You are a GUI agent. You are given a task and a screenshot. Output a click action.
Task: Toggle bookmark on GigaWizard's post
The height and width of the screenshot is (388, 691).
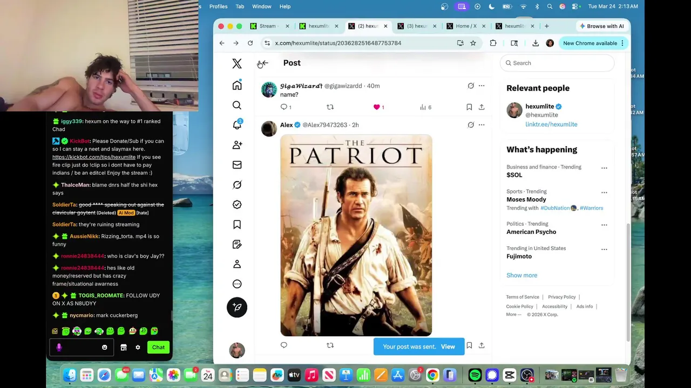click(469, 107)
